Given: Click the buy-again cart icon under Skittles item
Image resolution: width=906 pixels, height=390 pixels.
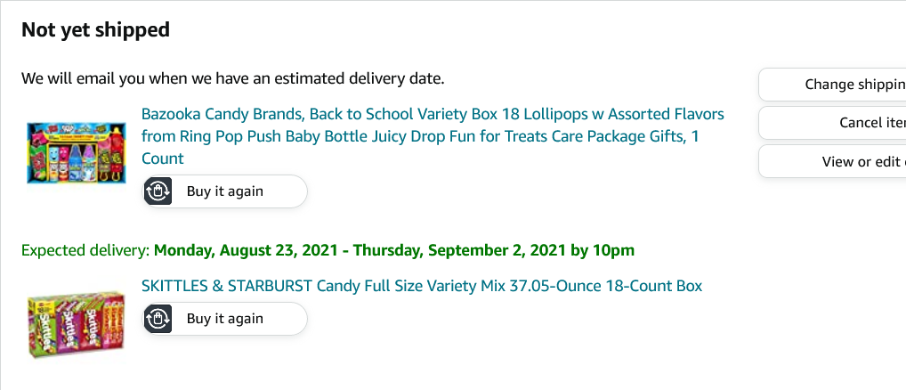Looking at the screenshot, I should (x=158, y=319).
